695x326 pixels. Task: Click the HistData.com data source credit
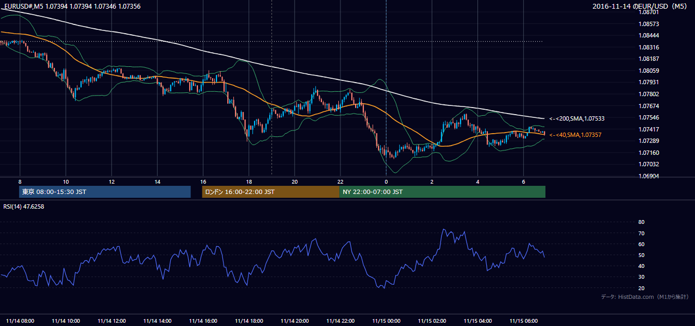[x=644, y=297]
